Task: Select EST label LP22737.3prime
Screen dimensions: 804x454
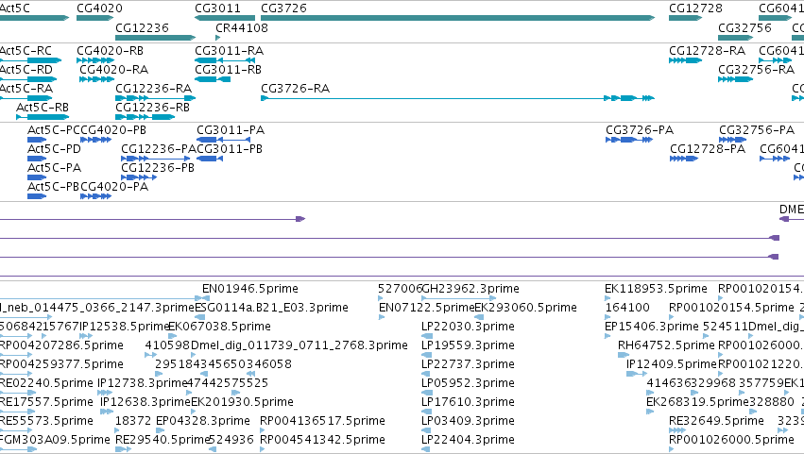Action: pyautogui.click(x=468, y=364)
